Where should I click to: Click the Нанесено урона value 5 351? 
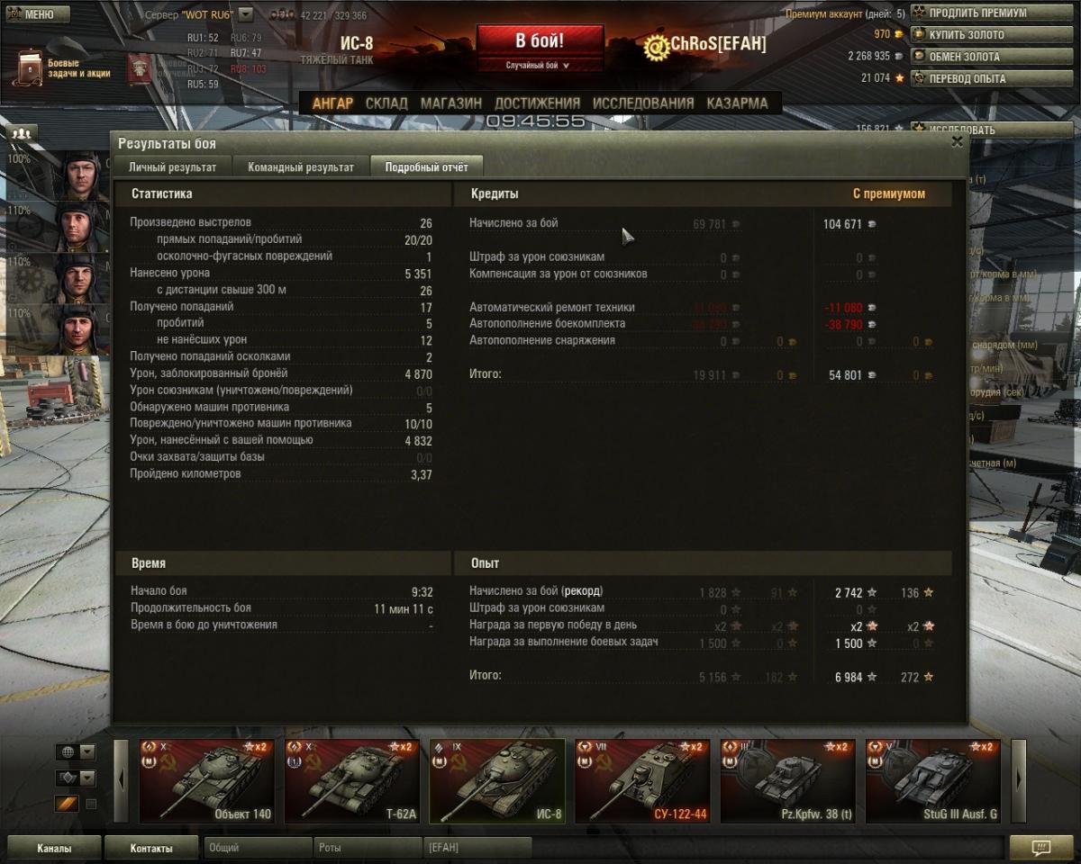click(x=418, y=274)
